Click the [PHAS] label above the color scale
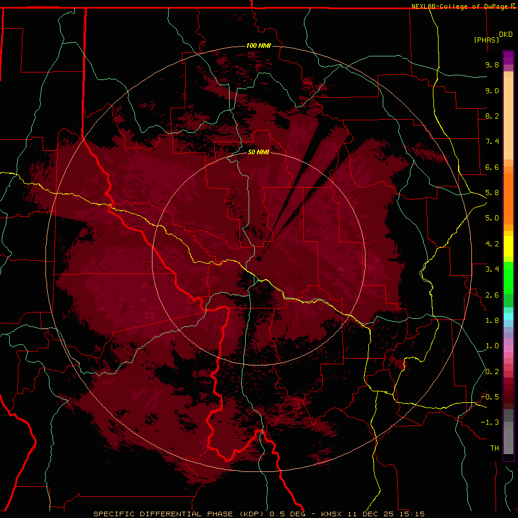Viewport: 518px width, 518px height. 486,40
